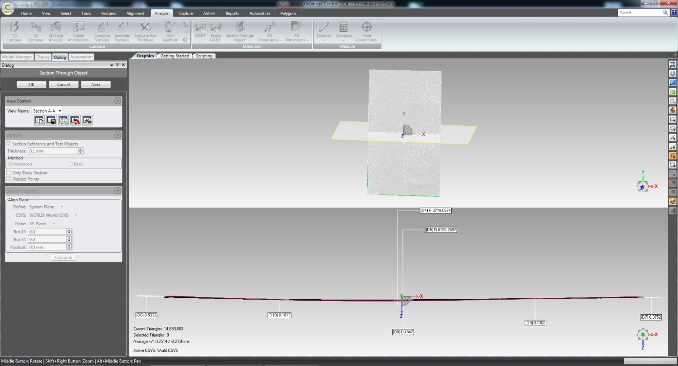Open the GD&T dropdown in the ribbon
Image resolution: width=678 pixels, height=366 pixels.
(200, 32)
